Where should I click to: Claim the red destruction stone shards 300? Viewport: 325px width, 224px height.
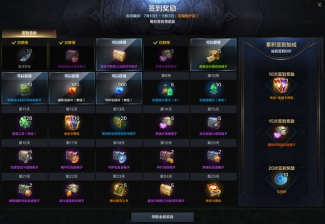(72, 89)
